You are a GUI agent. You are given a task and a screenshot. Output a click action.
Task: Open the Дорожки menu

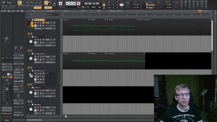pos(66,11)
